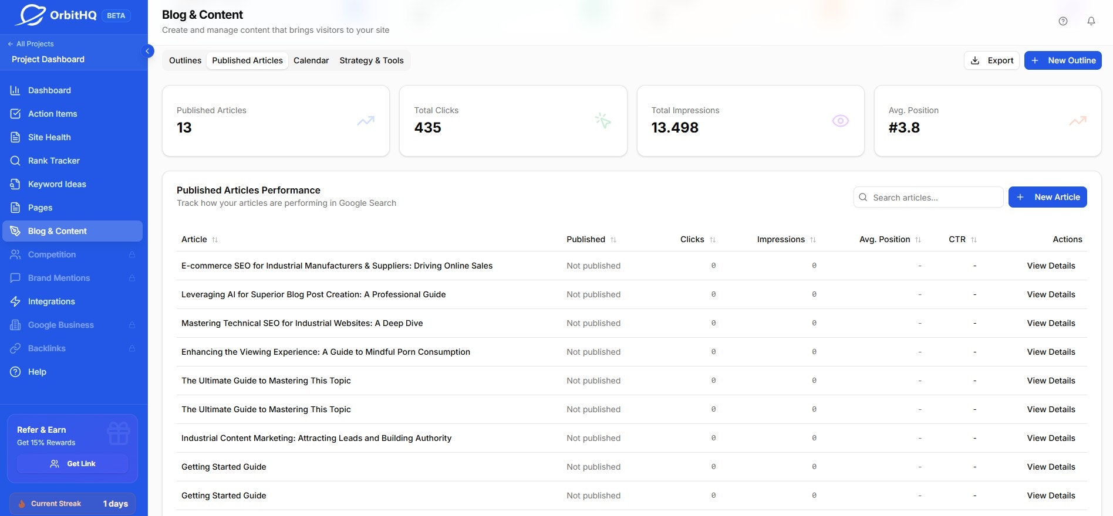Click the Help circle icon in sidebar
Screen dimensions: 1113x516
(15, 372)
